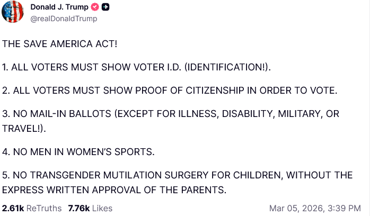
Task: Select the voter I.D. item number one
Action: 136,67
